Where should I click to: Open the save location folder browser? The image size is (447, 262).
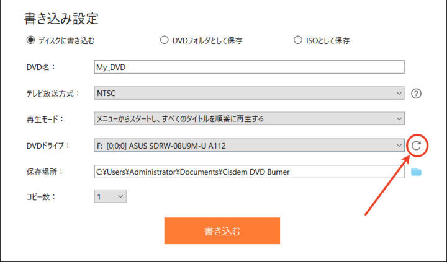(x=416, y=172)
